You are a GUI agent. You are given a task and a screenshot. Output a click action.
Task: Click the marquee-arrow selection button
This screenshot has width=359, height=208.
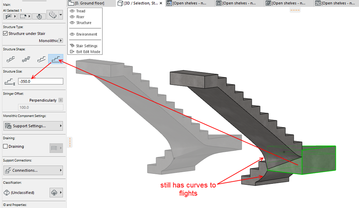(x=24, y=16)
